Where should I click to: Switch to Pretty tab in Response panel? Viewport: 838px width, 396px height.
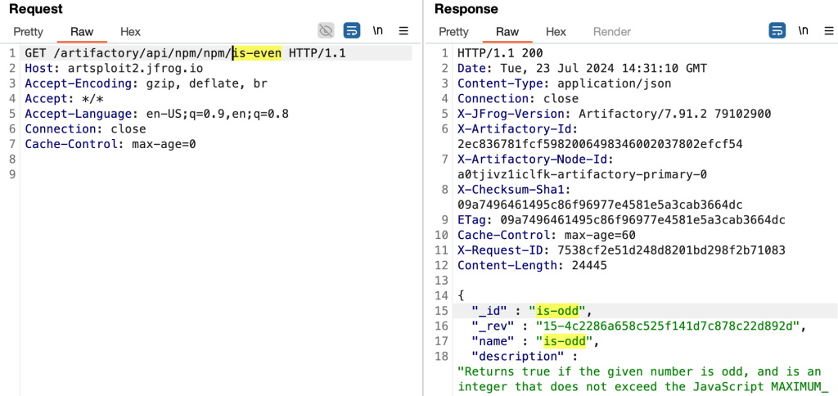pos(453,32)
